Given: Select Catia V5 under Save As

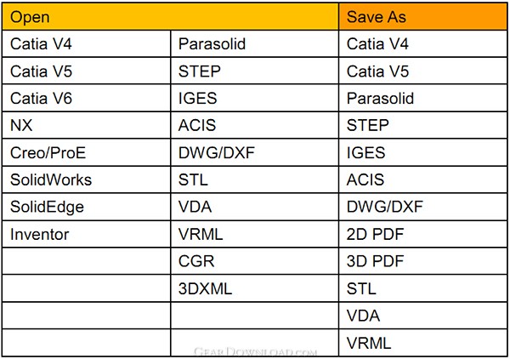Looking at the screenshot, I should tap(422, 71).
